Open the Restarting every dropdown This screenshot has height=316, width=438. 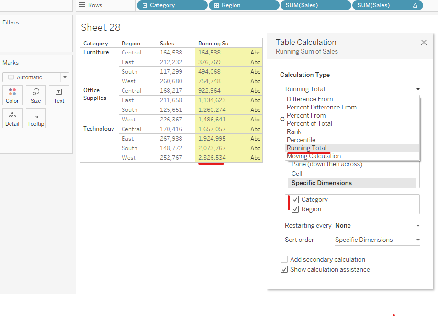pos(377,225)
